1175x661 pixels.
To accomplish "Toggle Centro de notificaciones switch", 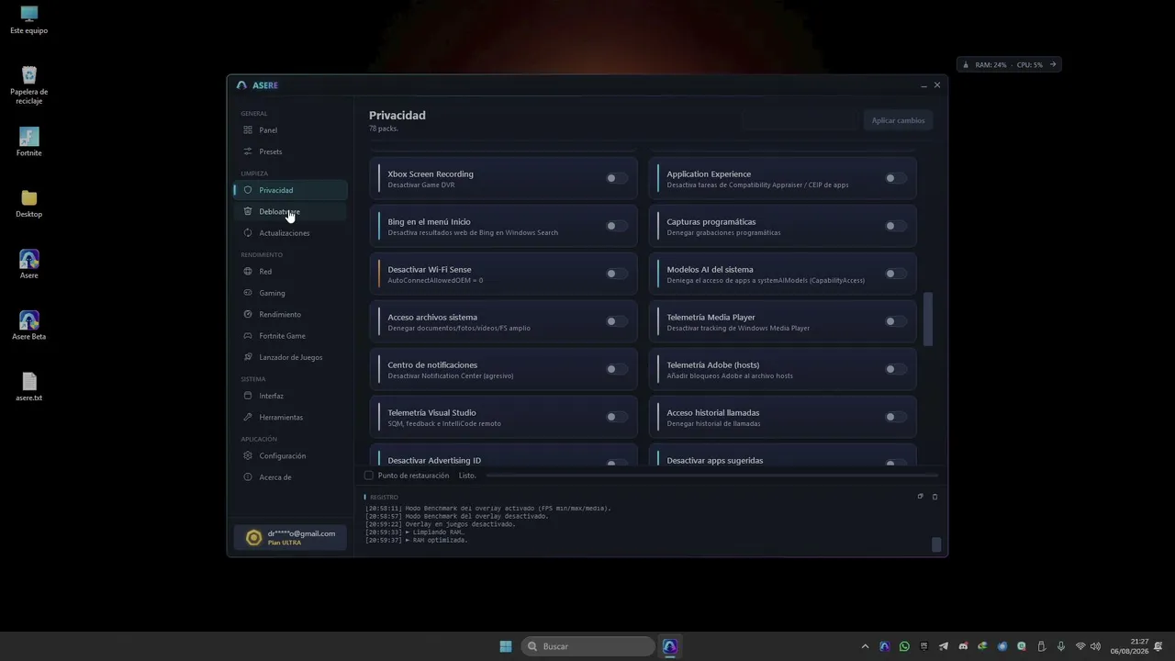I will tap(616, 369).
